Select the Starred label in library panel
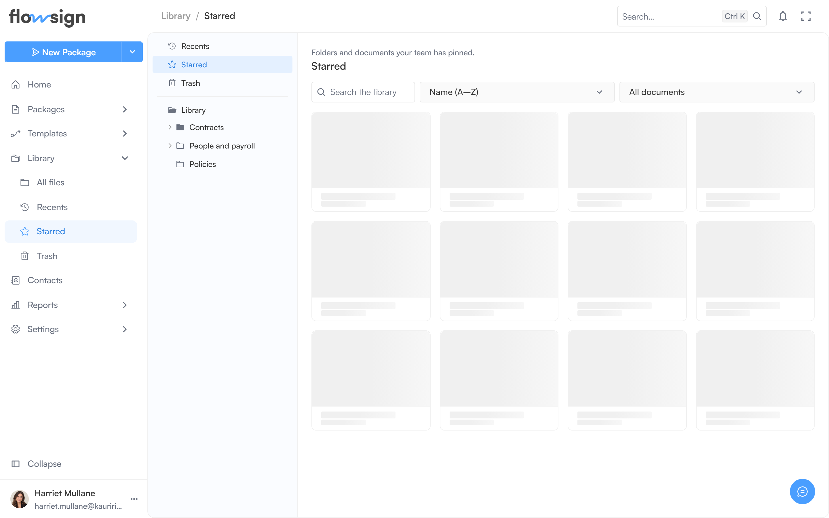Screen dimensions: 829x518 (194, 64)
